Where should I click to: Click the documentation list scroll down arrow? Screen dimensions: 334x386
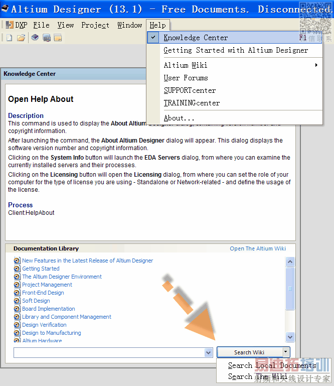(290, 337)
